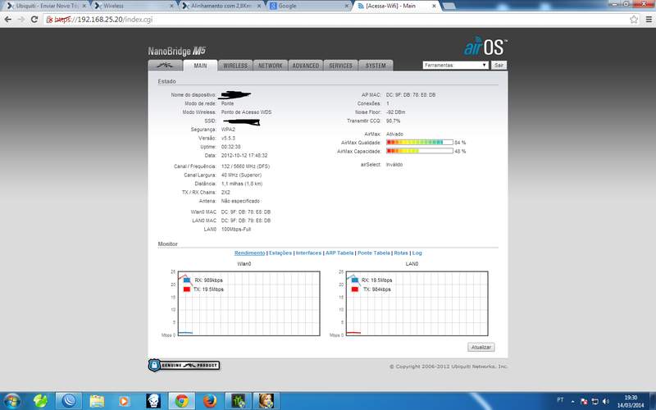656x410 pixels.
Task: Reload the page with refresh icon
Action: [34, 19]
